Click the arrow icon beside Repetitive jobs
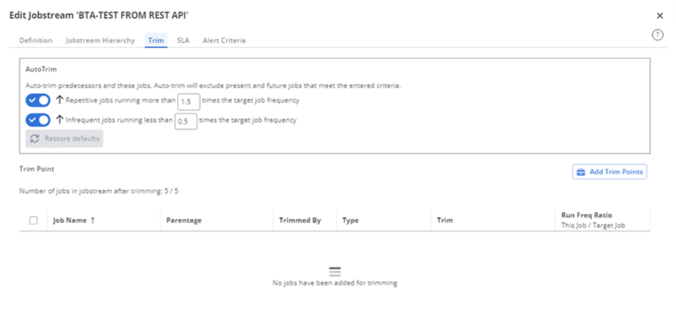 [60, 100]
